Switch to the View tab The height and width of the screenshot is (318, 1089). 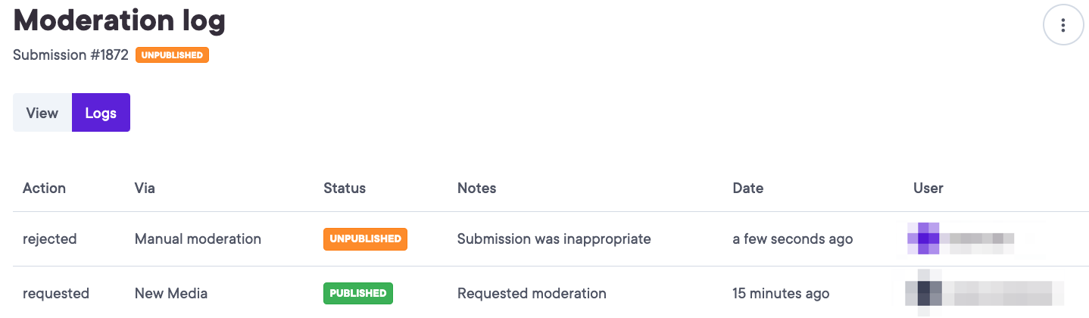[x=42, y=113]
